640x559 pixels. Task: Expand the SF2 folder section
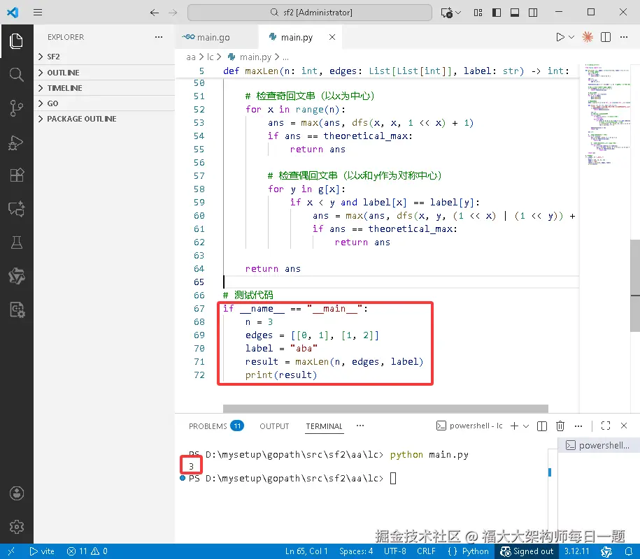point(104,57)
